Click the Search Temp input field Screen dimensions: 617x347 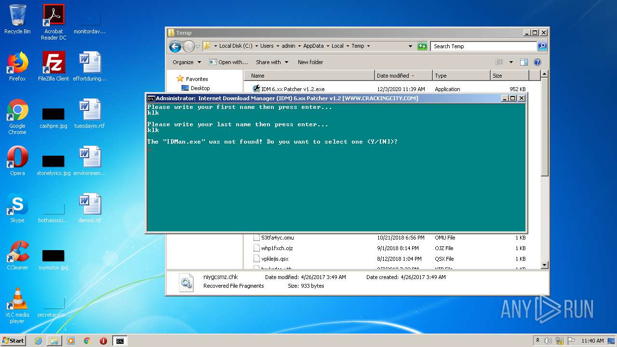(x=483, y=46)
